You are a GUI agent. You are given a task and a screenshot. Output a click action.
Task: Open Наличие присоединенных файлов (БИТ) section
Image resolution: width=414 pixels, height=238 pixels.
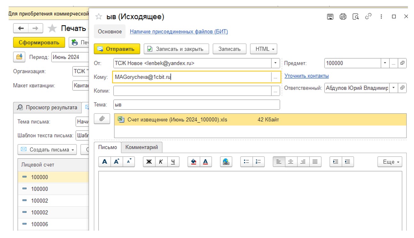pyautogui.click(x=179, y=31)
